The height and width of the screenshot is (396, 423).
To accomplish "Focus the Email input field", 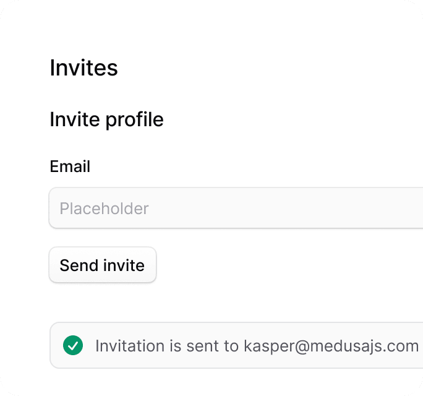I will [236, 208].
